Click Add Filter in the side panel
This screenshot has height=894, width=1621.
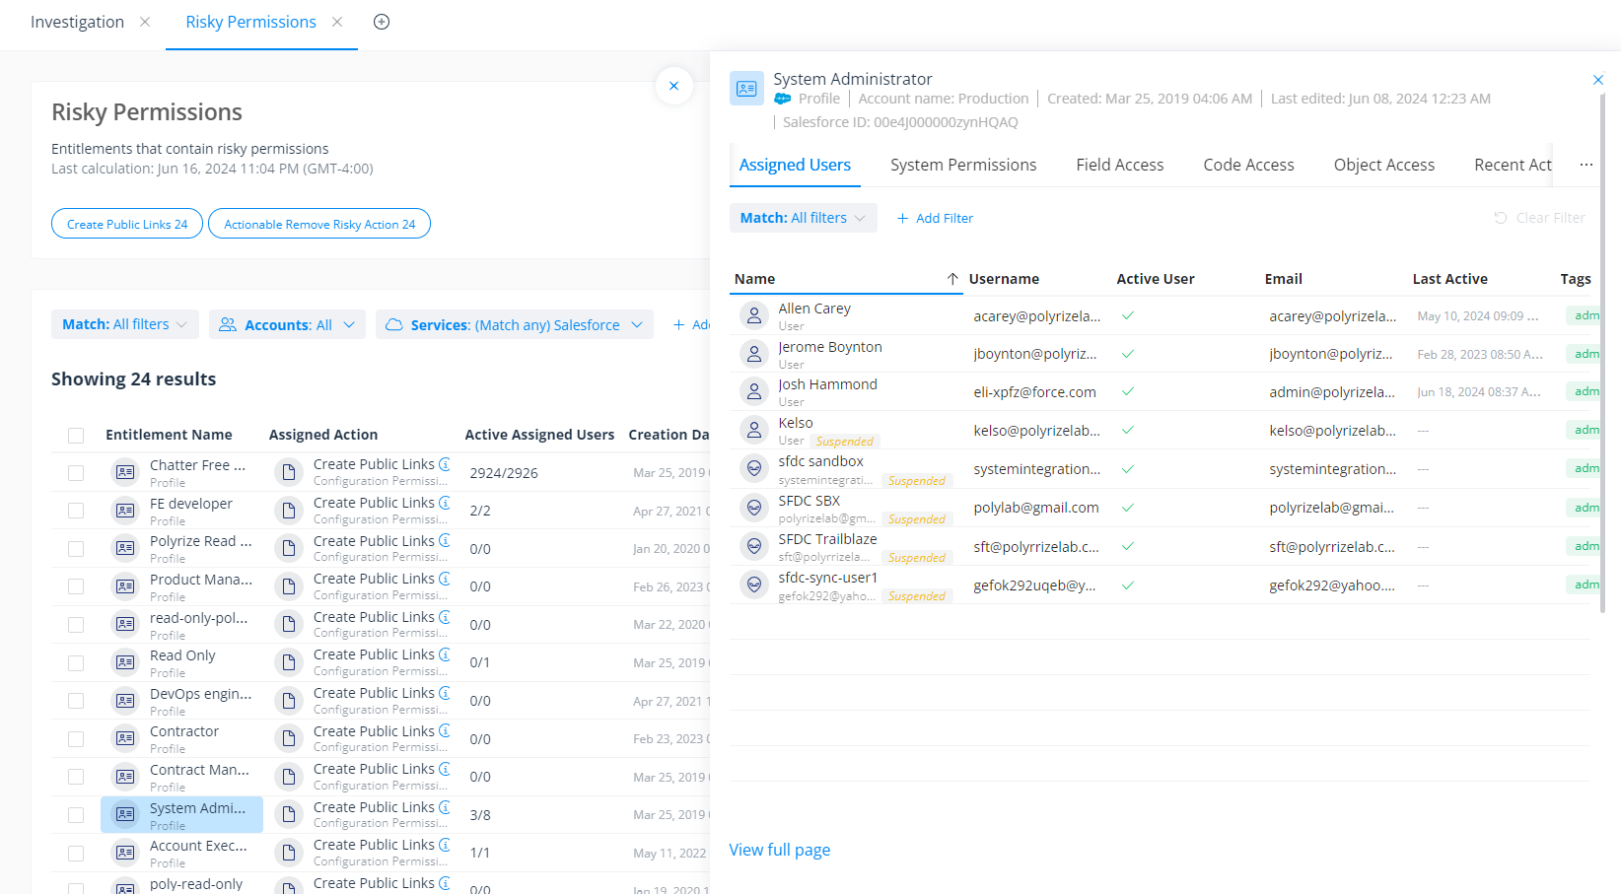pyautogui.click(x=935, y=218)
